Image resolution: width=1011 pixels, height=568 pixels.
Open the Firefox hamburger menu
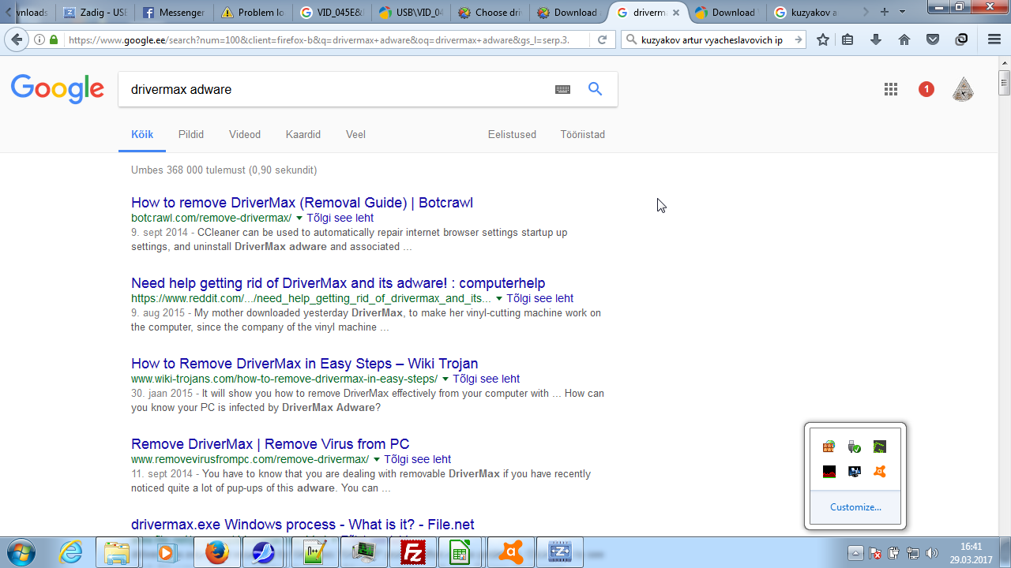click(x=994, y=39)
